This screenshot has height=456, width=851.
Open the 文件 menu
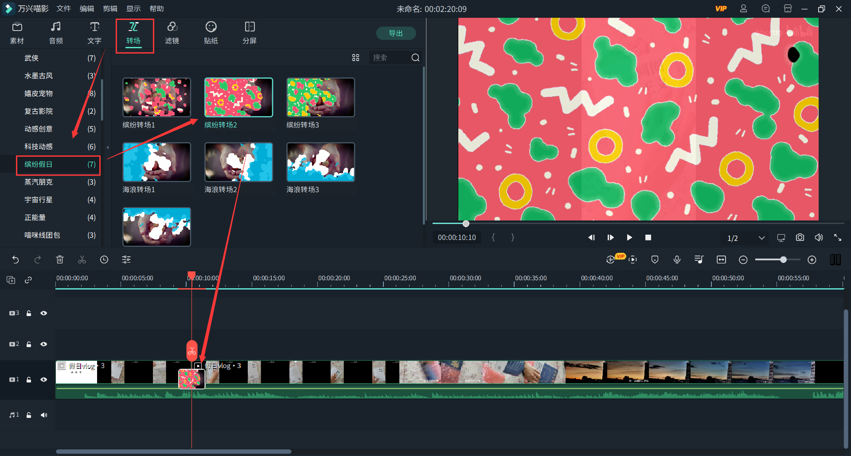[x=63, y=9]
